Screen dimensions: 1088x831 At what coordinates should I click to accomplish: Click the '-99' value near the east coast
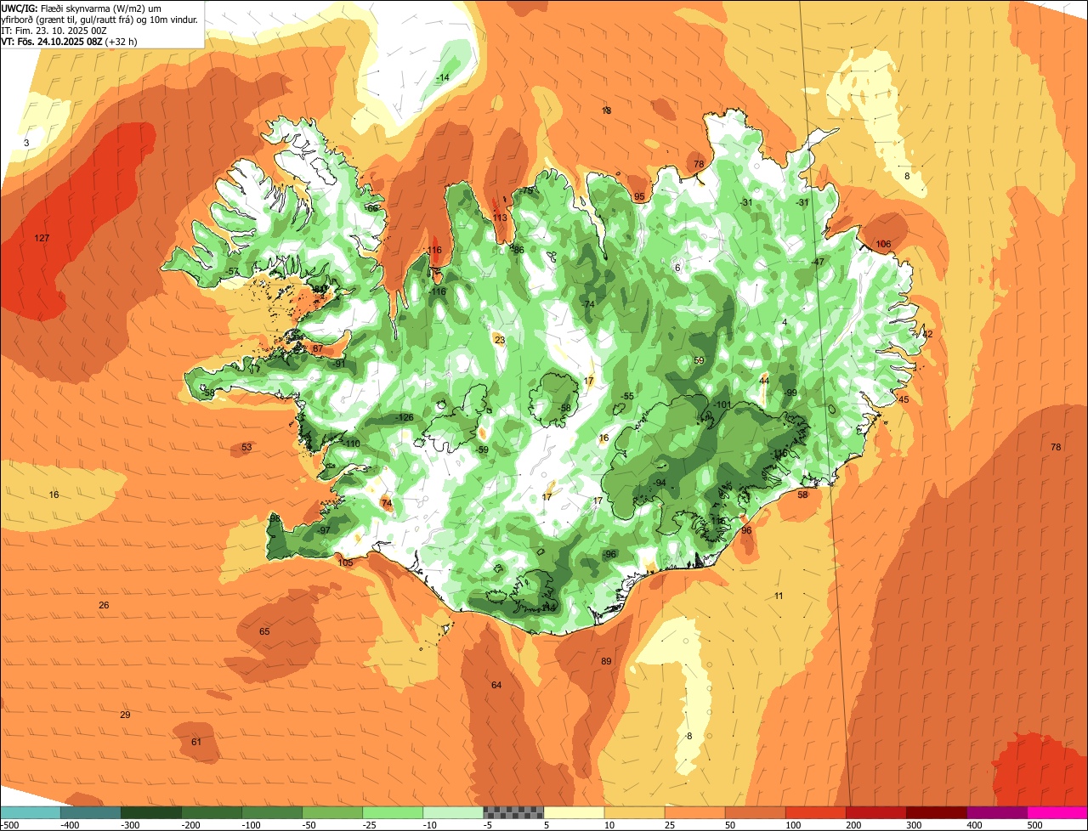coord(790,393)
